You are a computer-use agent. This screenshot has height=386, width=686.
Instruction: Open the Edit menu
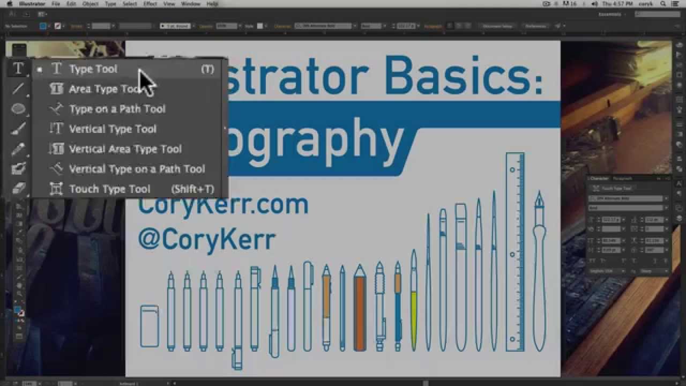point(71,4)
